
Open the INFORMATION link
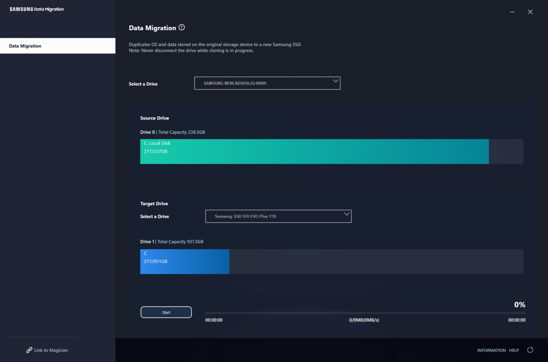click(491, 350)
